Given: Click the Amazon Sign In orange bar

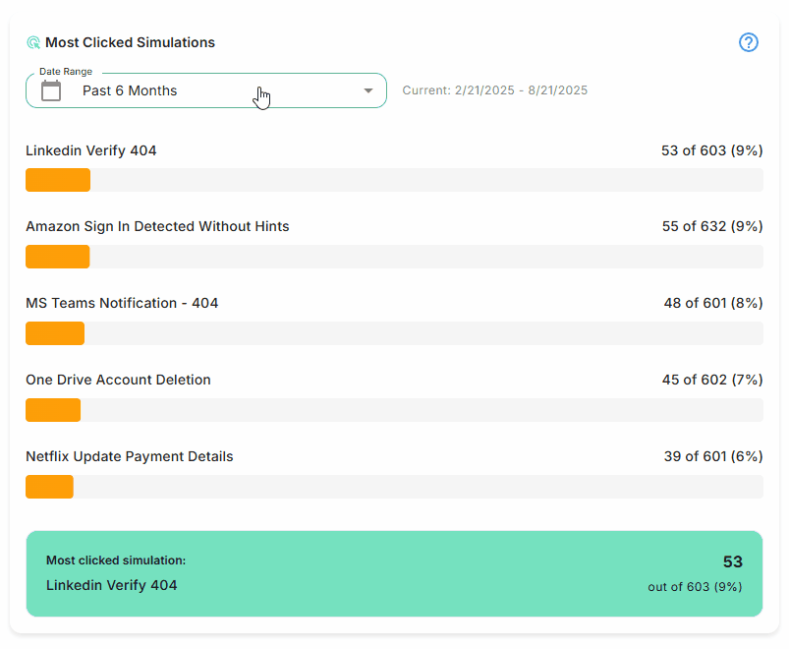Looking at the screenshot, I should click(x=57, y=257).
